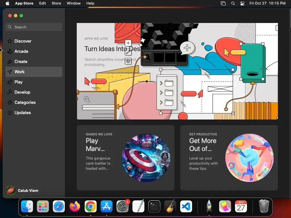Open Calendar showing Oct 27 in Dock
Image resolution: width=291 pixels, height=218 pixels.
241,206
